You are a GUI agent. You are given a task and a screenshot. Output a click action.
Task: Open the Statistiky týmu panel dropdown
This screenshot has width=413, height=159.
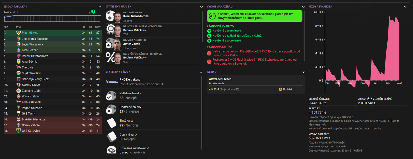(x=202, y=72)
